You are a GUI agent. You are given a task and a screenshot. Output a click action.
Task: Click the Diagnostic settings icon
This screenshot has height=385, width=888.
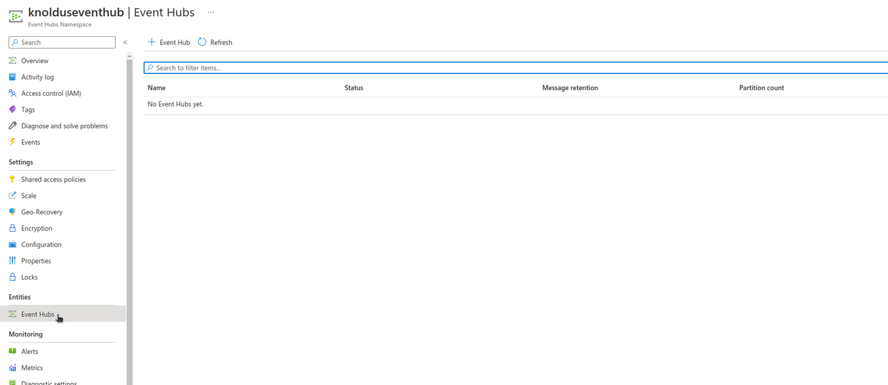tap(12, 382)
